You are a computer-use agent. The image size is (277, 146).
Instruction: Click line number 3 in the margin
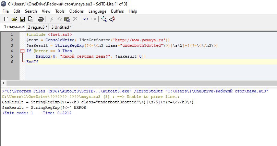12,45
